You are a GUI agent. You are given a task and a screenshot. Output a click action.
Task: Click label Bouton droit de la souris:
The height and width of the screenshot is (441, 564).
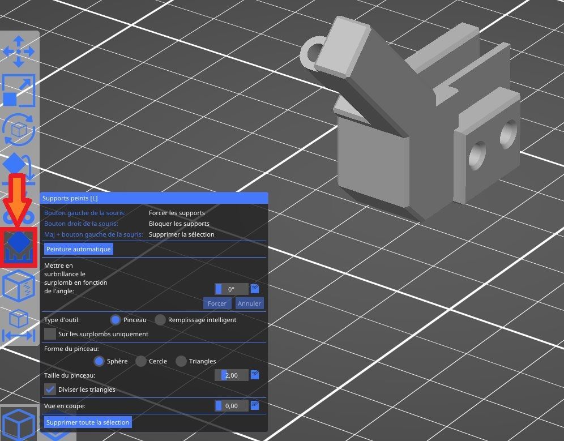point(82,224)
